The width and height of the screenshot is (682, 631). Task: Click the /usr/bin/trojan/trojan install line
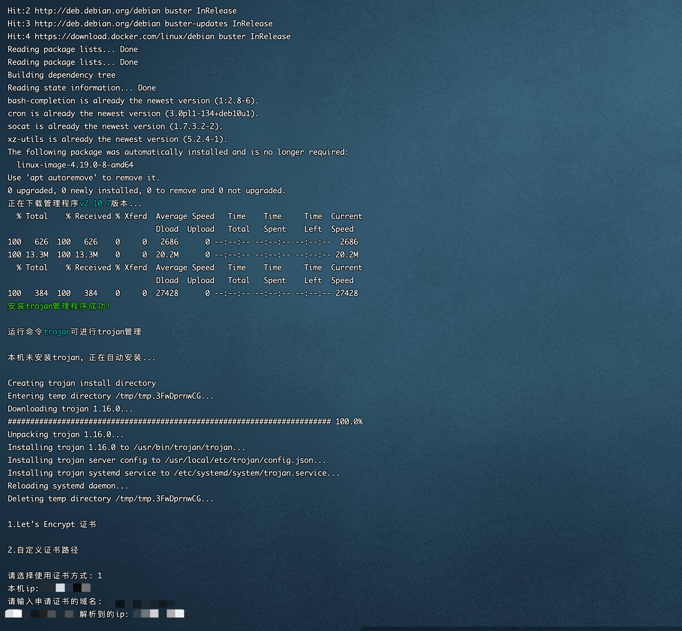tap(126, 447)
